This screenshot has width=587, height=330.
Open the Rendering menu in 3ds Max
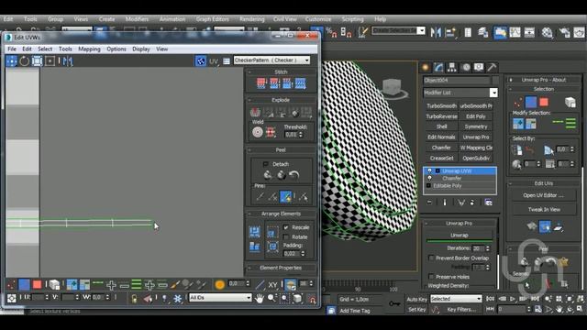pyautogui.click(x=252, y=19)
